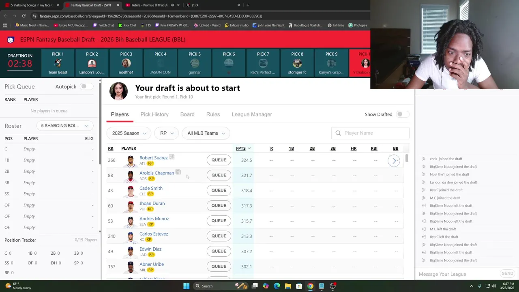
Task: Click the player list vertical scrollbar
Action: click(x=407, y=159)
